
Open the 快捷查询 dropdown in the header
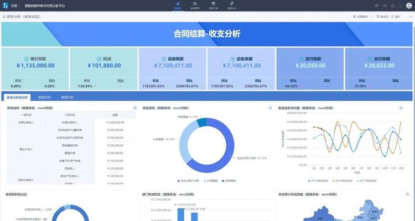362,17
